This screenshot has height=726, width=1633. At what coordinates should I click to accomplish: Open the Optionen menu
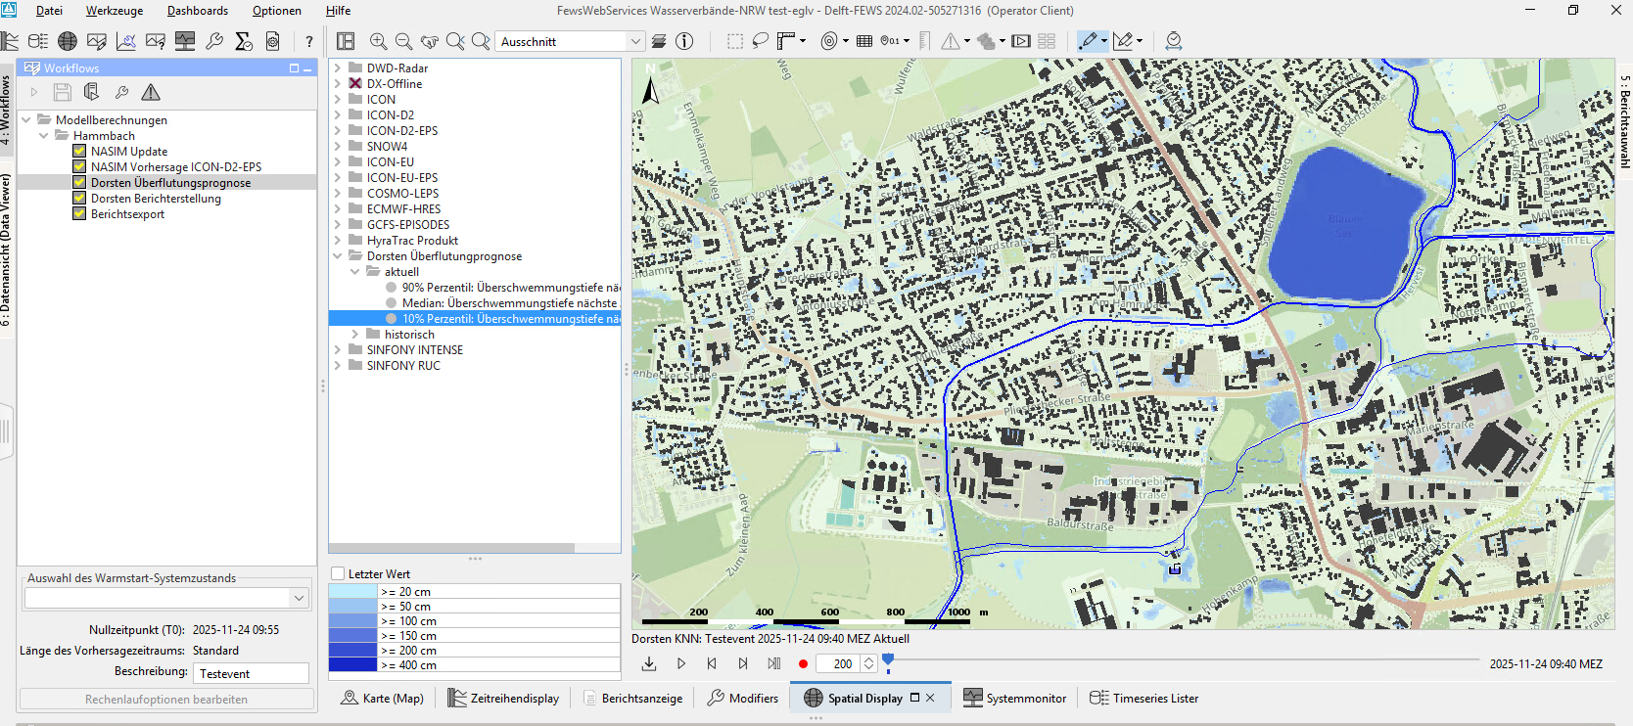pos(277,11)
